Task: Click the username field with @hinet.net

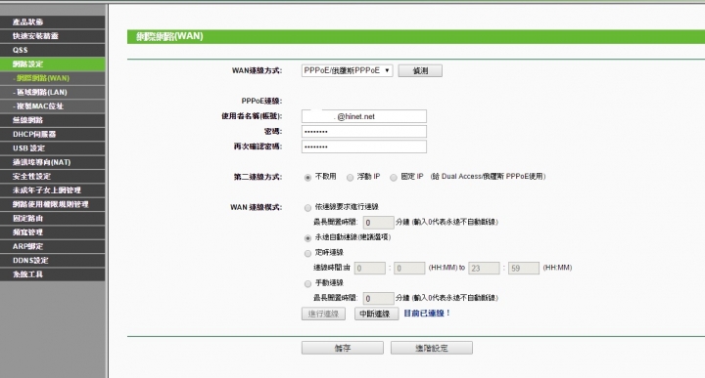Action: click(364, 116)
